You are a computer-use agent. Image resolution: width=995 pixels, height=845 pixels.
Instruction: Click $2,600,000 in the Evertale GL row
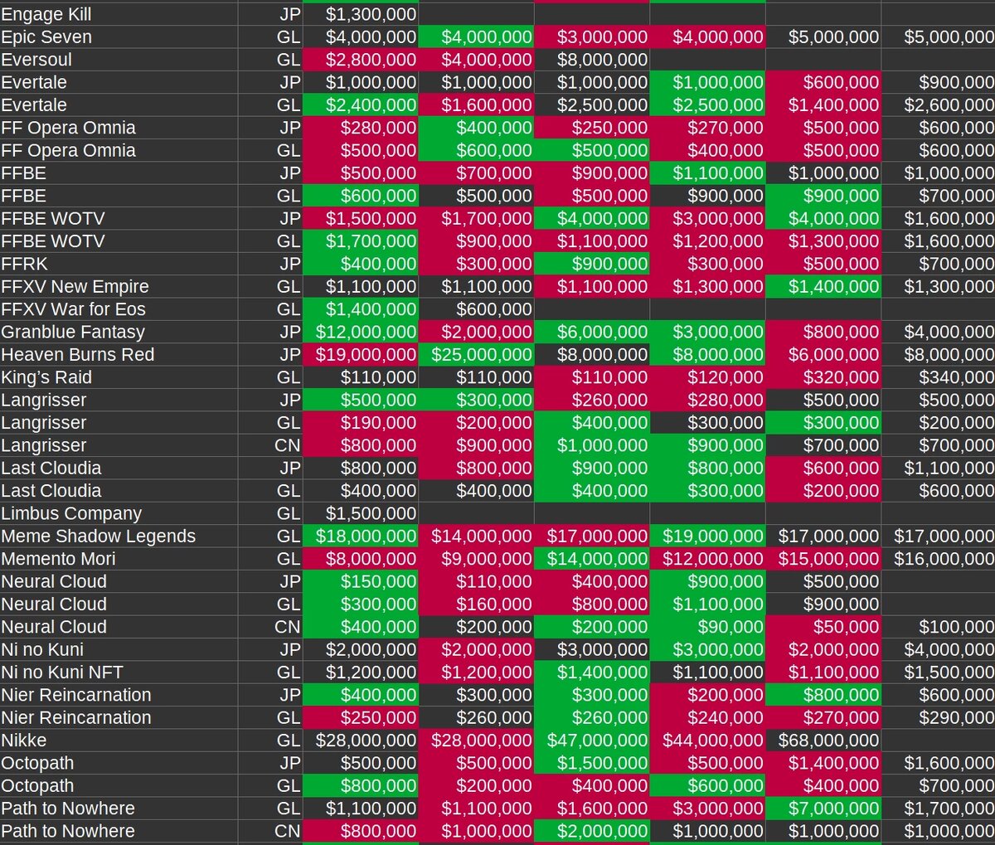pos(939,104)
